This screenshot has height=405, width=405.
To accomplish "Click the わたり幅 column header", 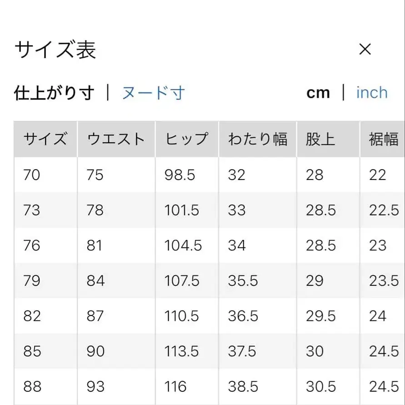I will click(257, 139).
